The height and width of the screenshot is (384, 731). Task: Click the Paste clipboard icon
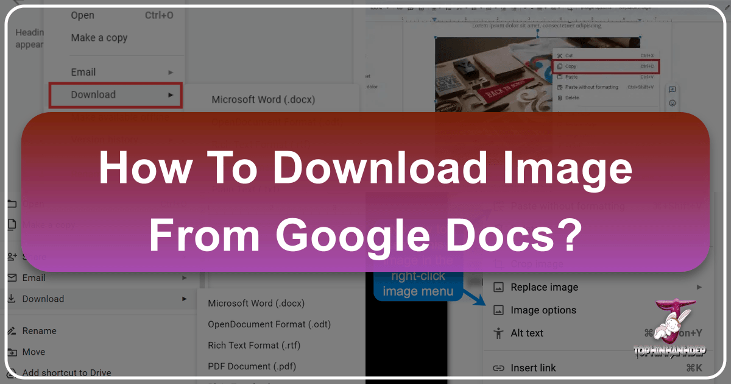pyautogui.click(x=560, y=76)
